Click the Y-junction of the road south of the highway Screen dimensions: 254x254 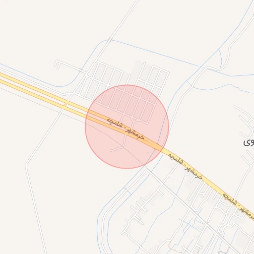click(123, 146)
